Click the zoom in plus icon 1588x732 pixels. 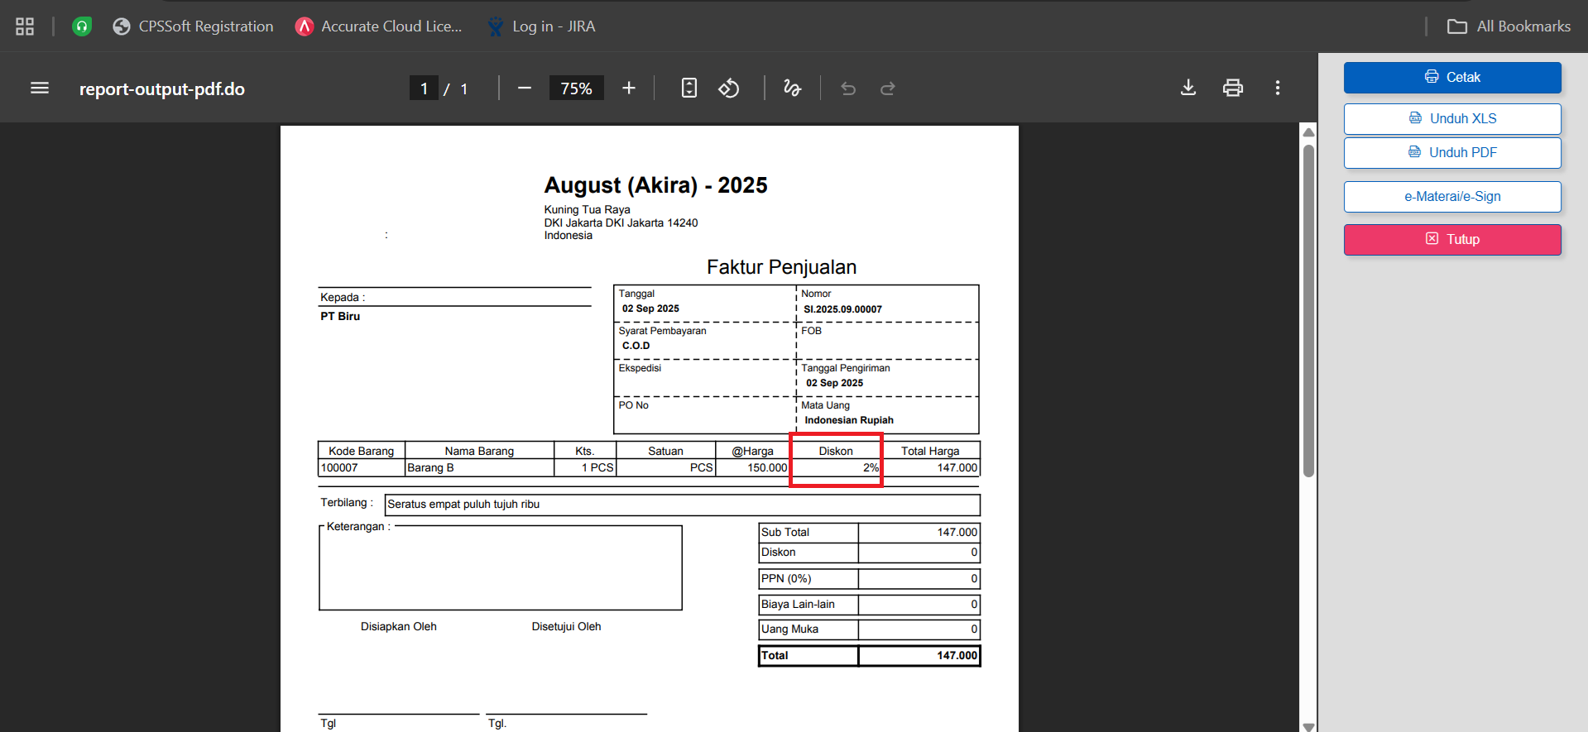(x=629, y=88)
